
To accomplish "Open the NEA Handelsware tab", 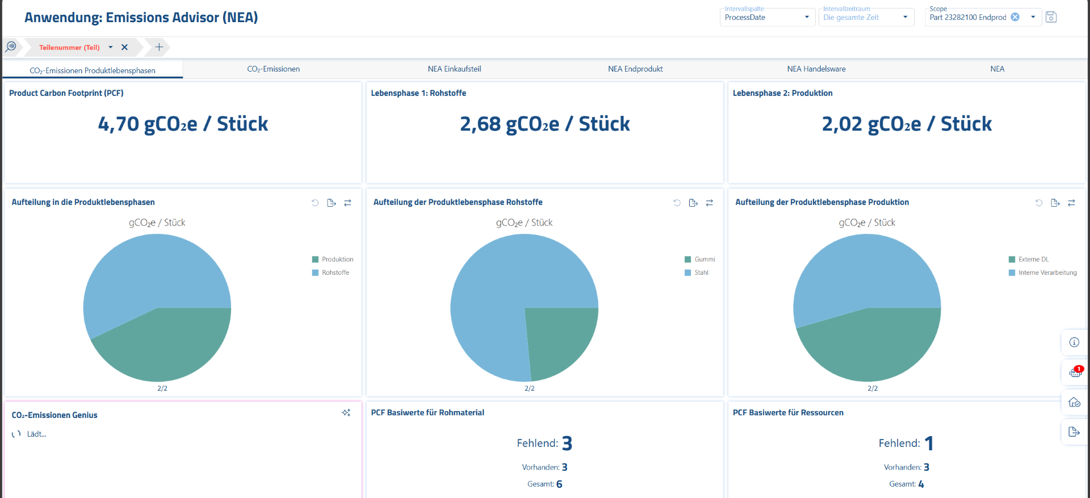I will [x=816, y=69].
